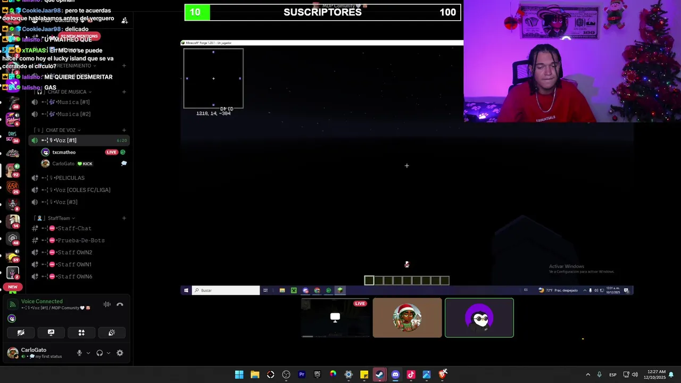Open File Explorer from taskbar
Image resolution: width=681 pixels, height=383 pixels.
255,374
